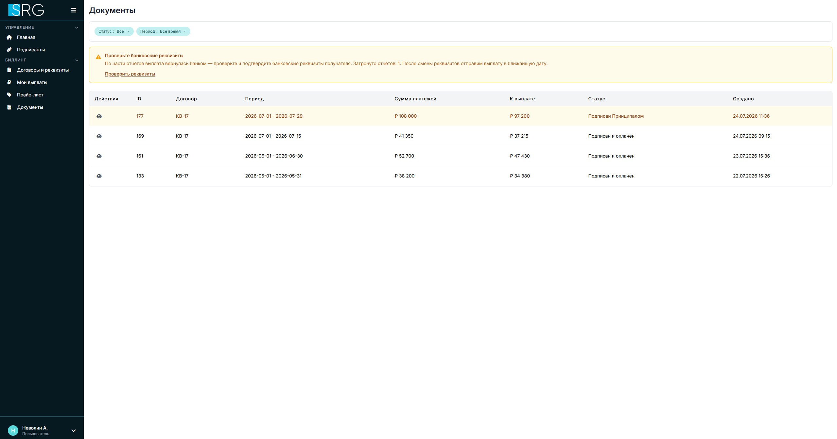Click the Договор column header
This screenshot has width=837, height=439.
tap(186, 99)
